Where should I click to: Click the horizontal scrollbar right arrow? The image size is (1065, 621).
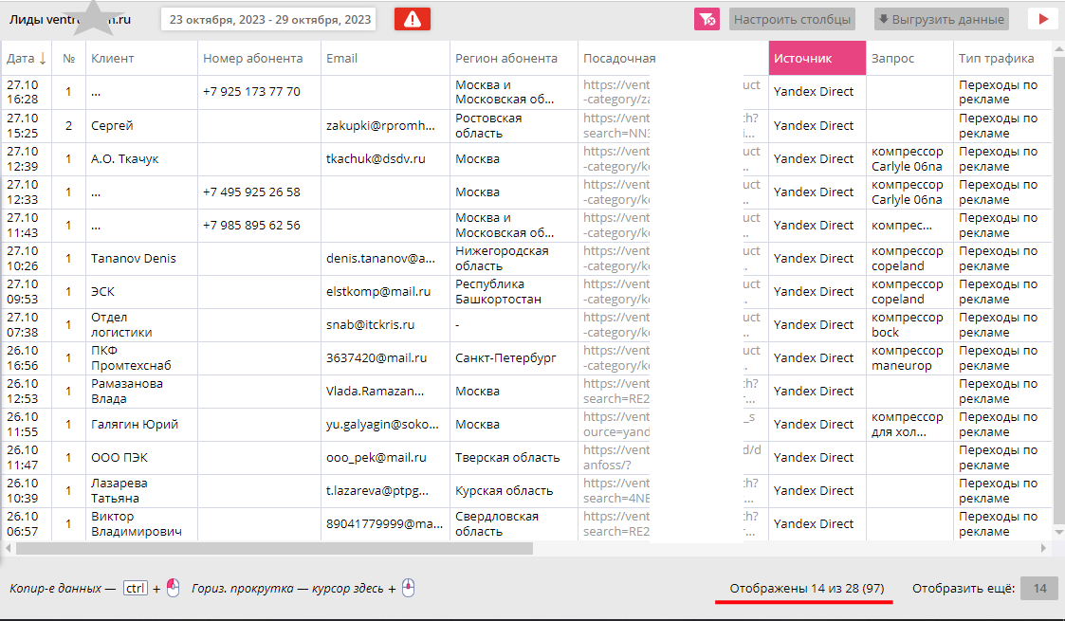(x=1044, y=548)
